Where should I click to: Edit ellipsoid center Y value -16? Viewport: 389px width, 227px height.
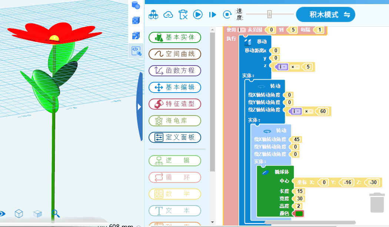(348, 182)
